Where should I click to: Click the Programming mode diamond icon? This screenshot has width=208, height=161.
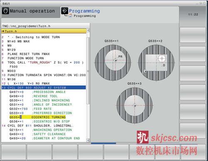[x=64, y=11]
